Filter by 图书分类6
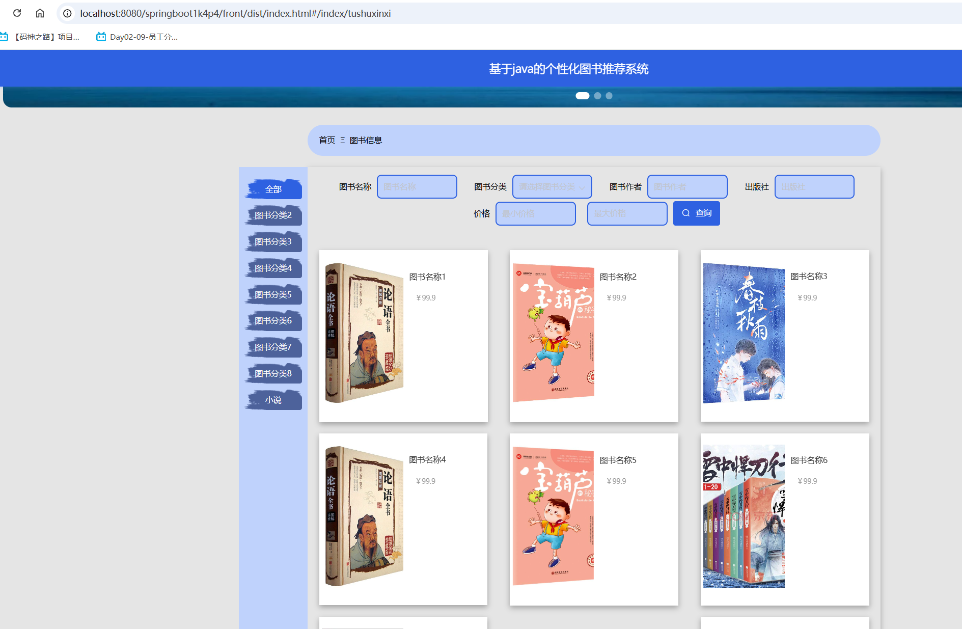 pyautogui.click(x=273, y=320)
